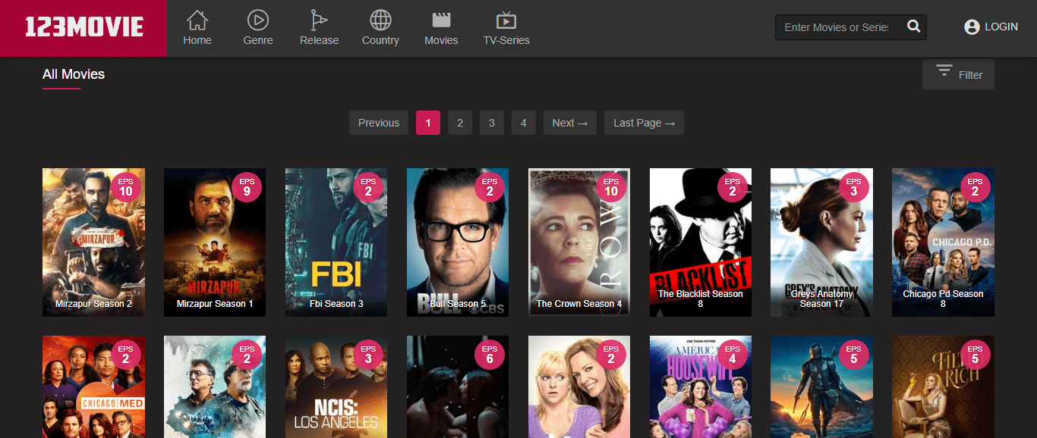
Task: Click EPS 2 badge on The Blacklist Season 8
Action: click(733, 187)
